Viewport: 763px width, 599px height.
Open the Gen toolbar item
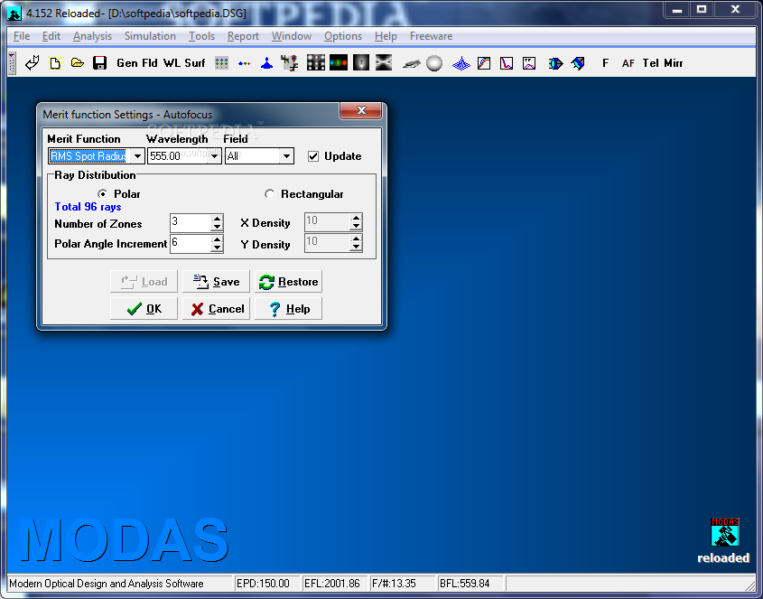point(127,63)
